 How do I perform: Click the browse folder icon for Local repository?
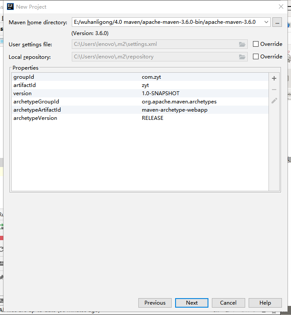[x=242, y=57]
